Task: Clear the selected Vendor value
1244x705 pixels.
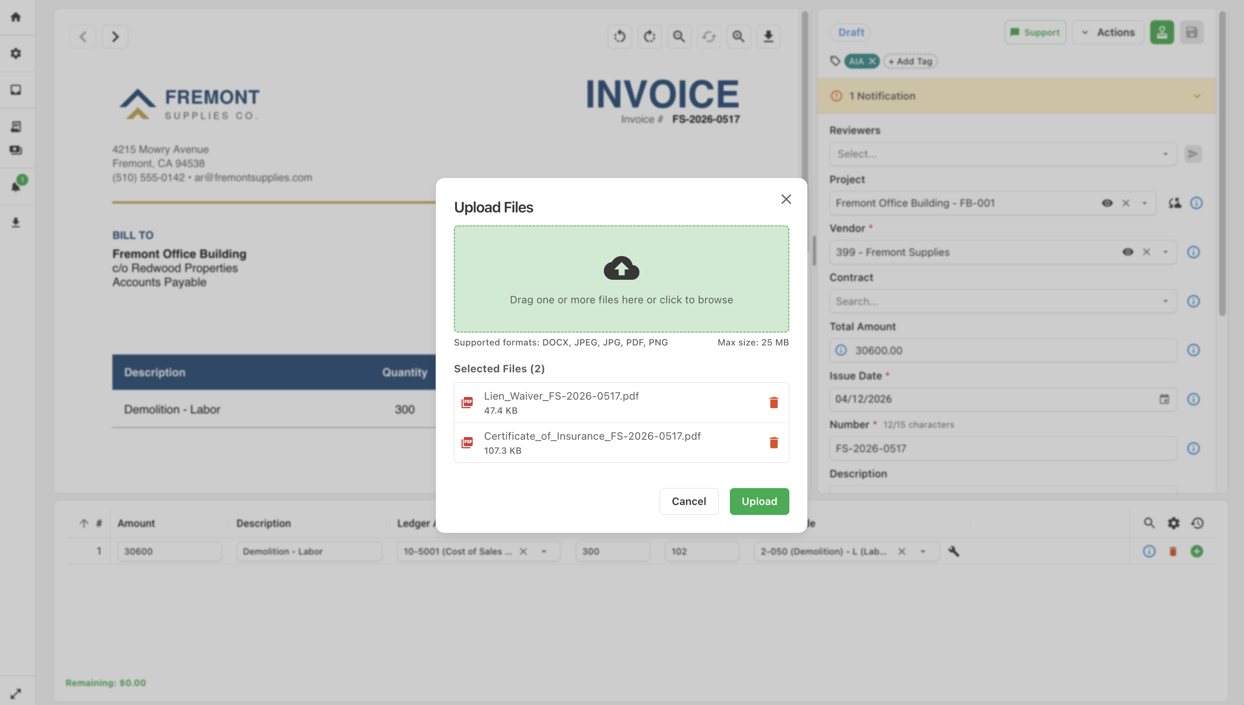Action: (1146, 252)
